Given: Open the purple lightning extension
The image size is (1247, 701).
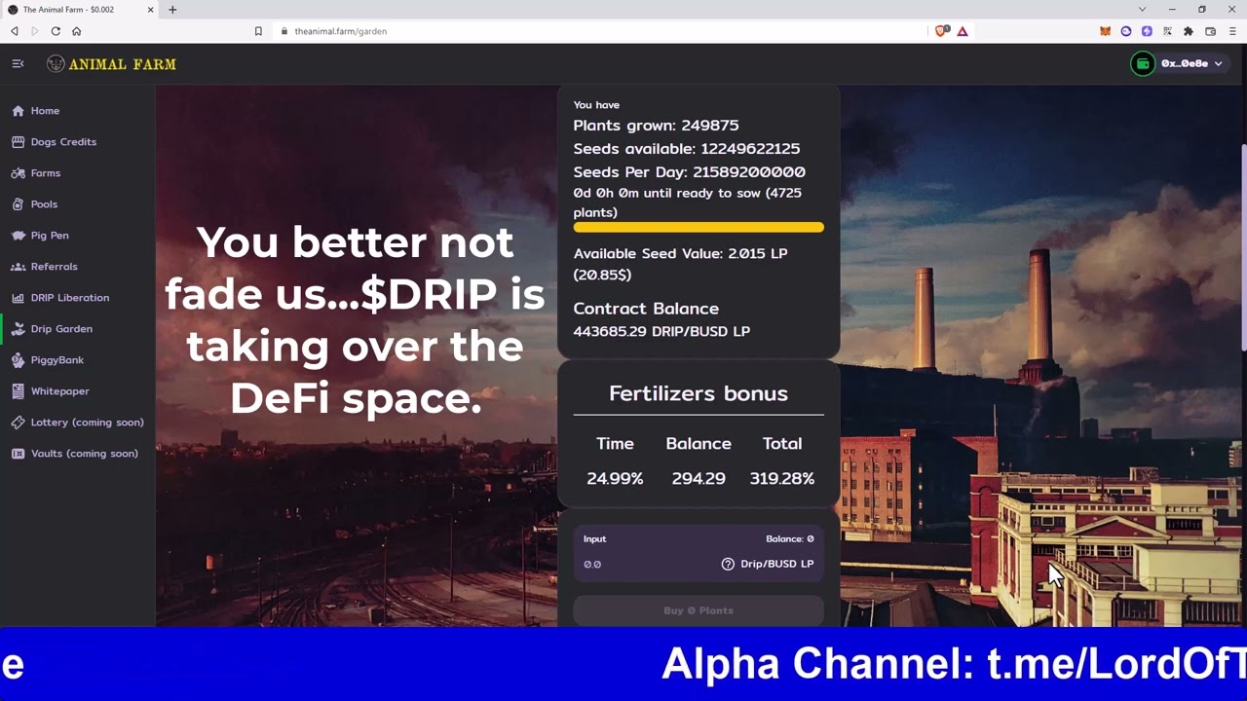Looking at the screenshot, I should (x=1147, y=31).
